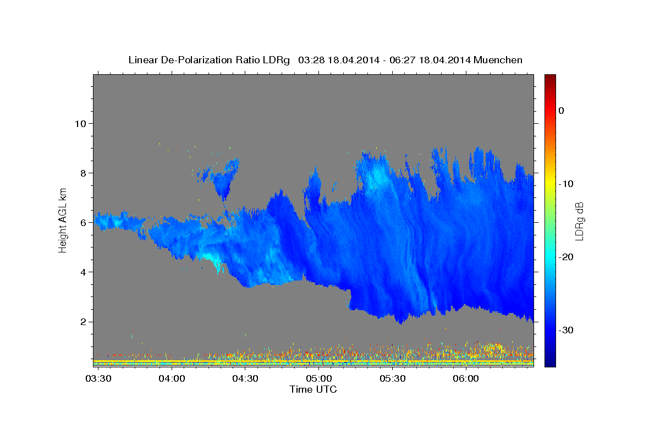This screenshot has height=440, width=660.
Task: Click the height tick label '2'
Action: pyautogui.click(x=82, y=322)
